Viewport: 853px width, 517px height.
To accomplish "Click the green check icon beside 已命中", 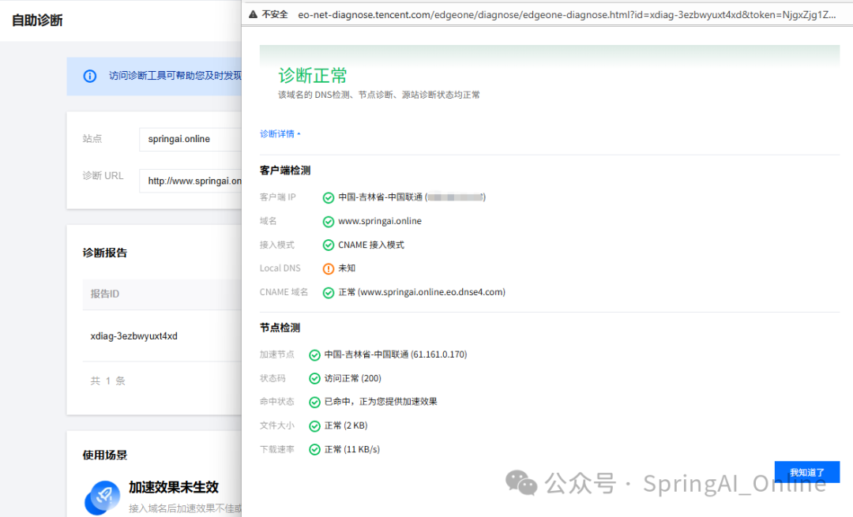I will coord(314,403).
